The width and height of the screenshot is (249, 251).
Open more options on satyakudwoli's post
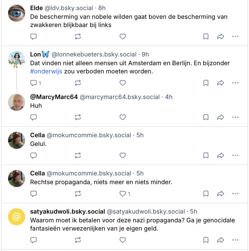click(235, 240)
